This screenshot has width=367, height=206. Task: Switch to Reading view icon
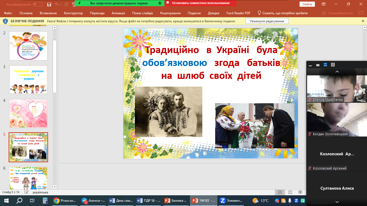300,192
